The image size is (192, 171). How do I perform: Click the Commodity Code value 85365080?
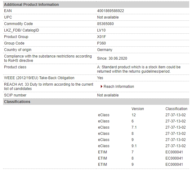(105, 24)
